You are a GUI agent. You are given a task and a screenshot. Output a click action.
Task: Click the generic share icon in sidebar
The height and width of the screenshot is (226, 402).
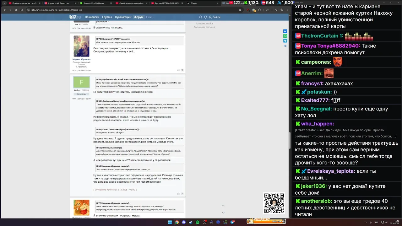(285, 46)
